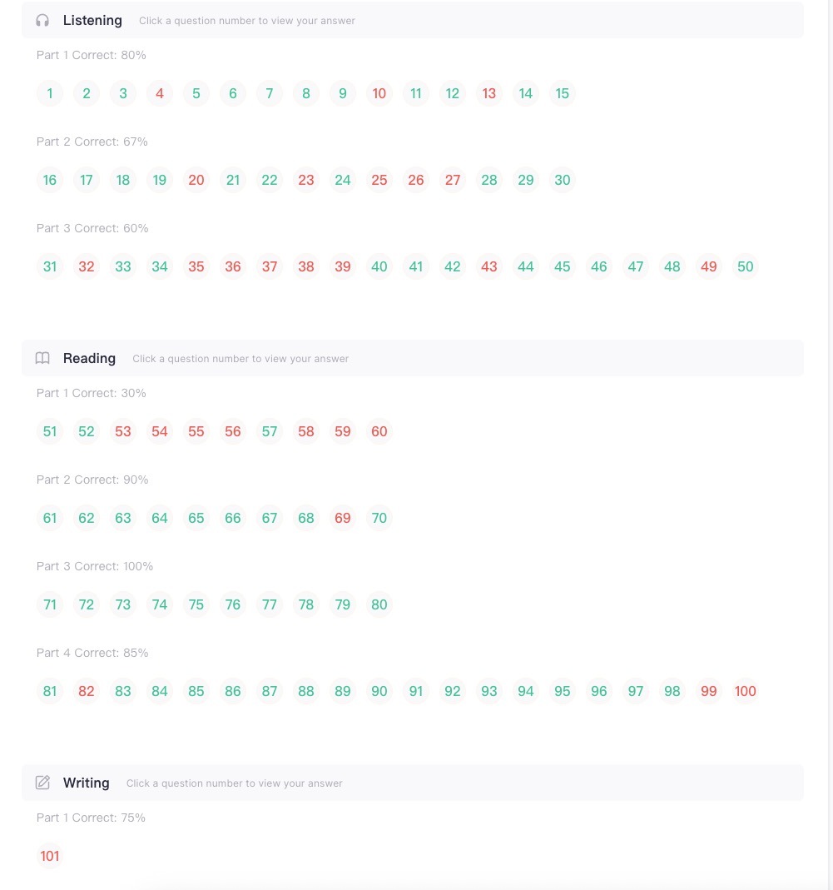View answer for question 75
Image resolution: width=833 pixels, height=890 pixels.
pyautogui.click(x=196, y=604)
